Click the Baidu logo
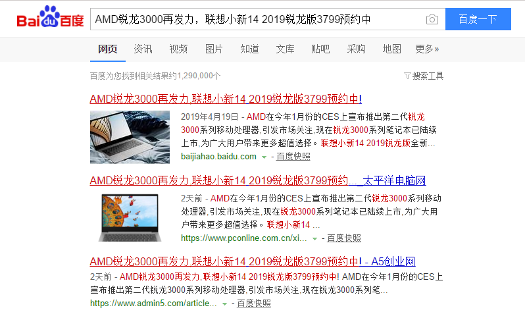The image size is (525, 316). tap(50, 16)
